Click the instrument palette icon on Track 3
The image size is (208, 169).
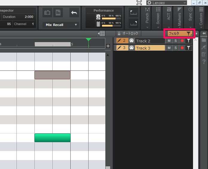(x=131, y=48)
